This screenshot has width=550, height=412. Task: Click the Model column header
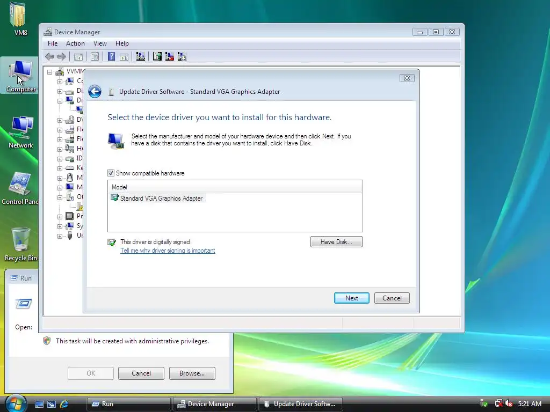235,187
